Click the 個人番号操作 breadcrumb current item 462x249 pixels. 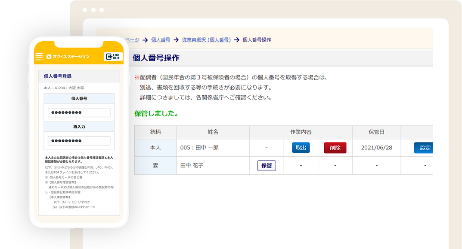click(x=257, y=39)
